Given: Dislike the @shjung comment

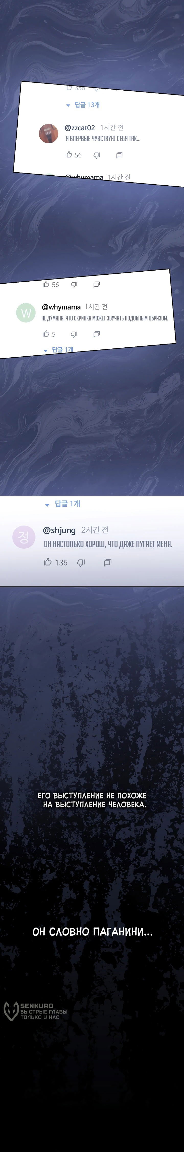Looking at the screenshot, I should pos(81,563).
